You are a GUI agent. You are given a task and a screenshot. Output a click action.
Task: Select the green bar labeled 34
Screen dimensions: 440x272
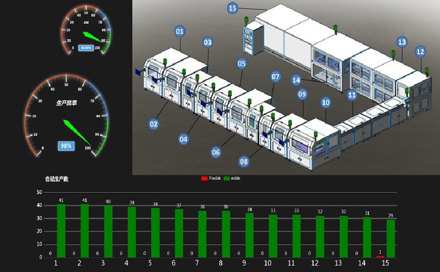pyautogui.click(x=249, y=235)
